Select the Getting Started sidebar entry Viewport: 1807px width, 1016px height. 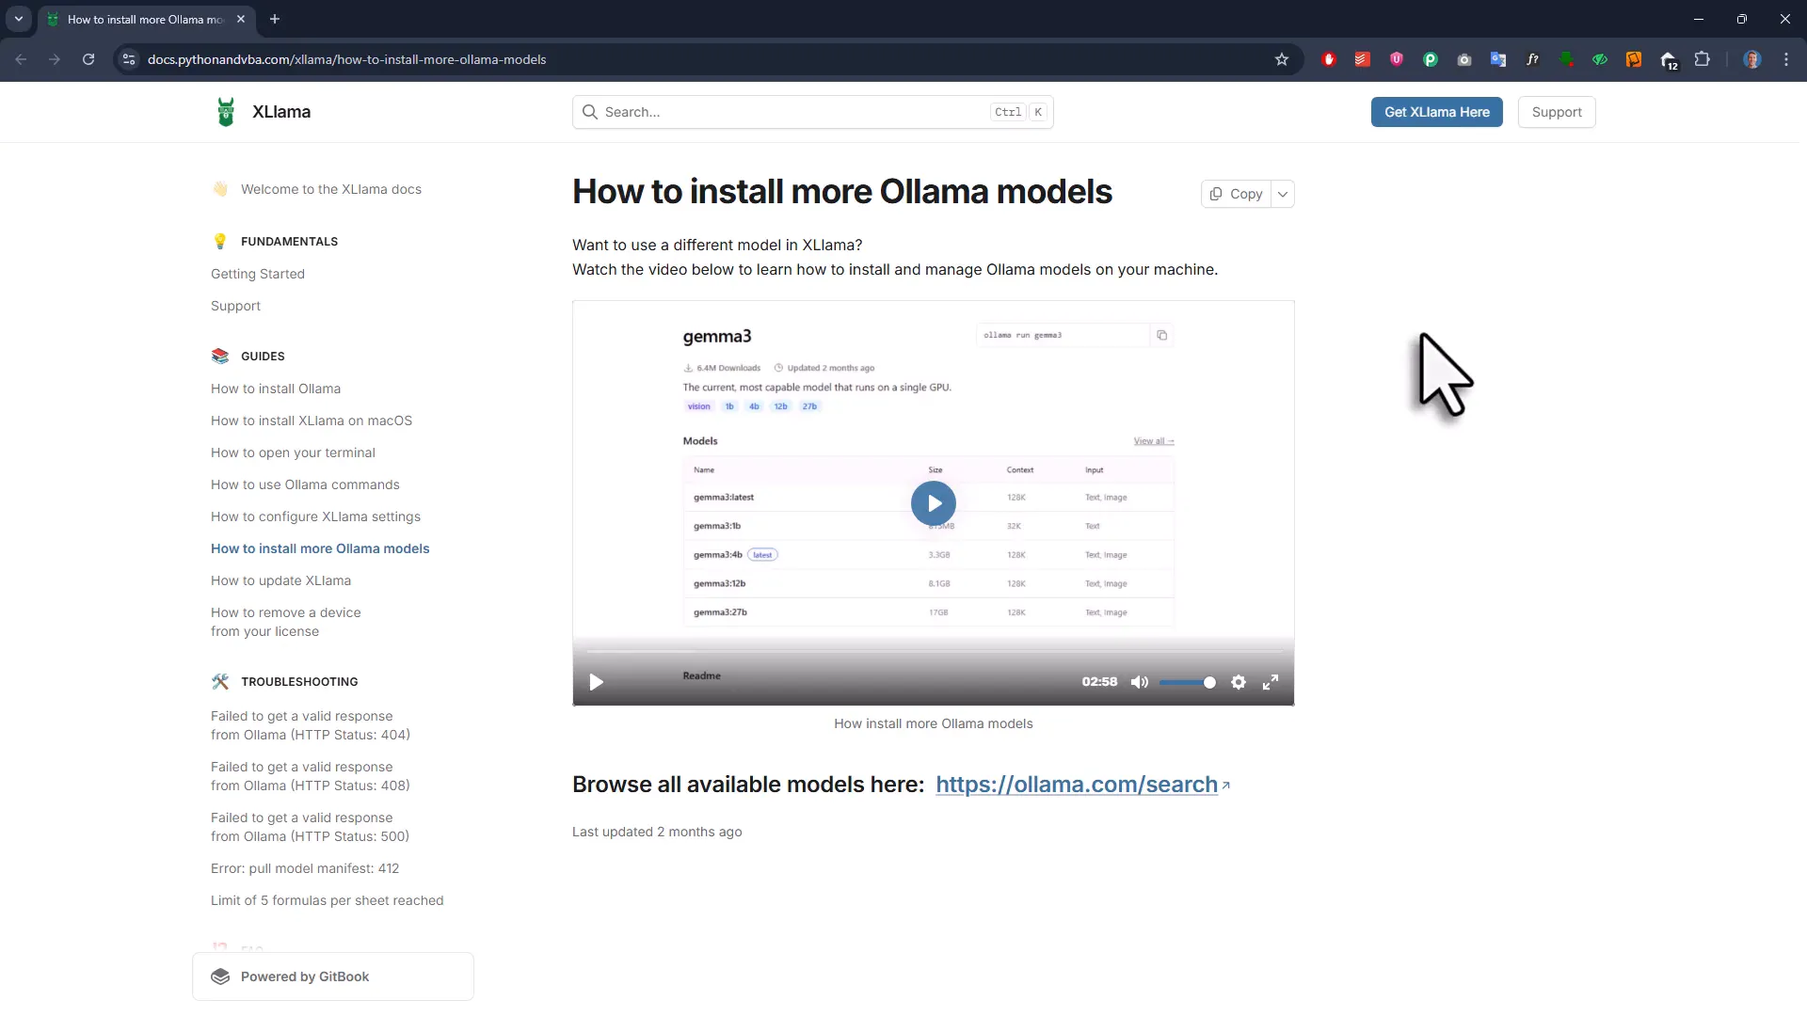[x=258, y=274]
